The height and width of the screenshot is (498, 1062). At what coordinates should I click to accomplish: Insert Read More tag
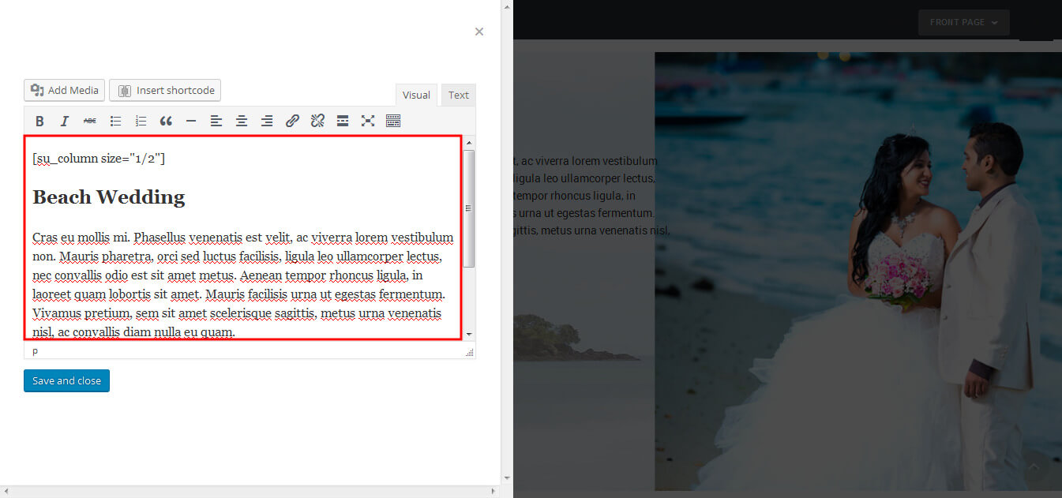(343, 121)
